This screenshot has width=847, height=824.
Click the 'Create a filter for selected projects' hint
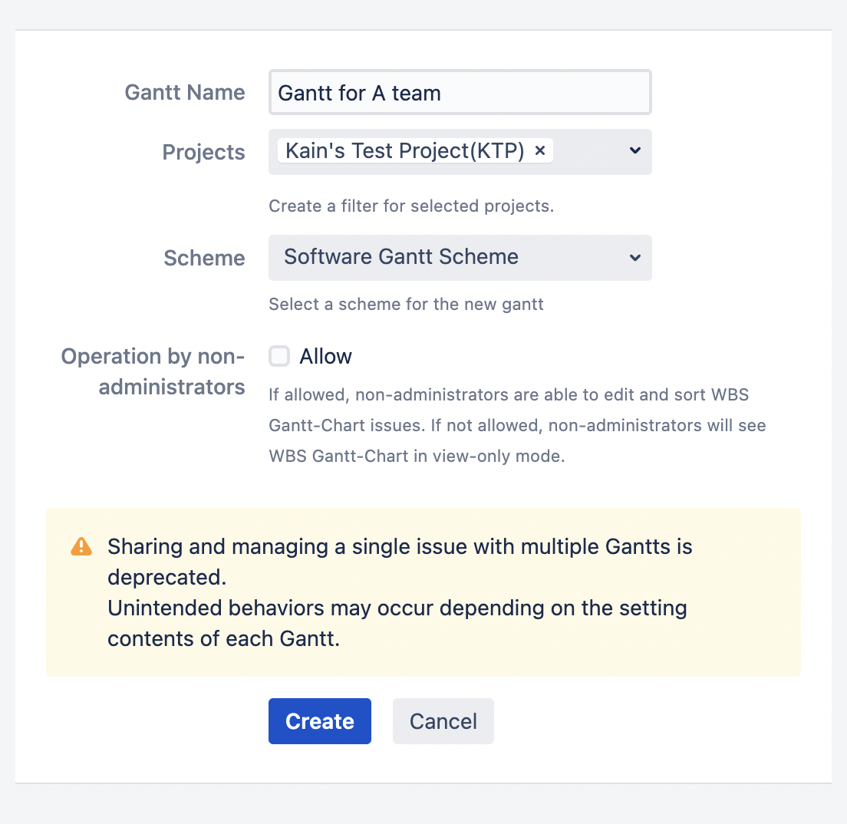click(x=410, y=206)
